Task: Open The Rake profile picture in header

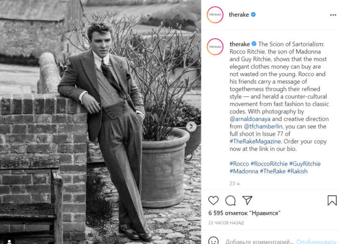Action: 215,15
